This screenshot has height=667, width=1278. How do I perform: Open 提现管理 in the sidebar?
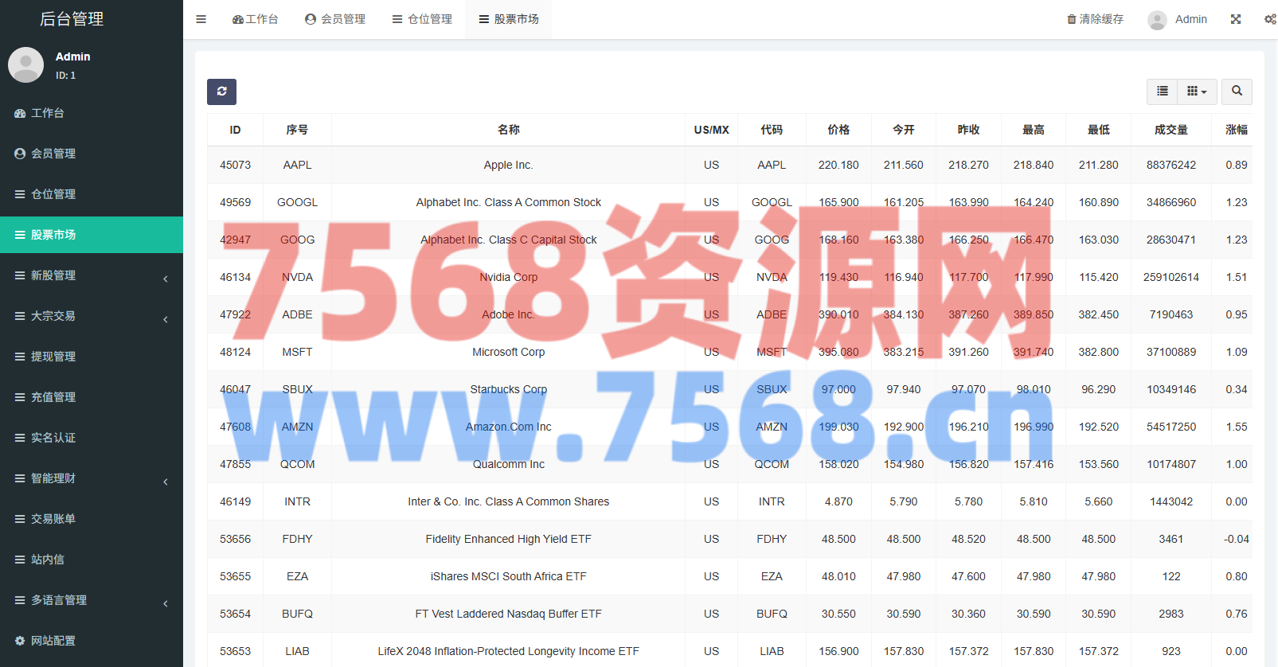[x=53, y=357]
